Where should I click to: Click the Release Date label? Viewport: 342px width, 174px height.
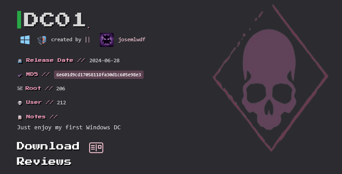click(50, 60)
